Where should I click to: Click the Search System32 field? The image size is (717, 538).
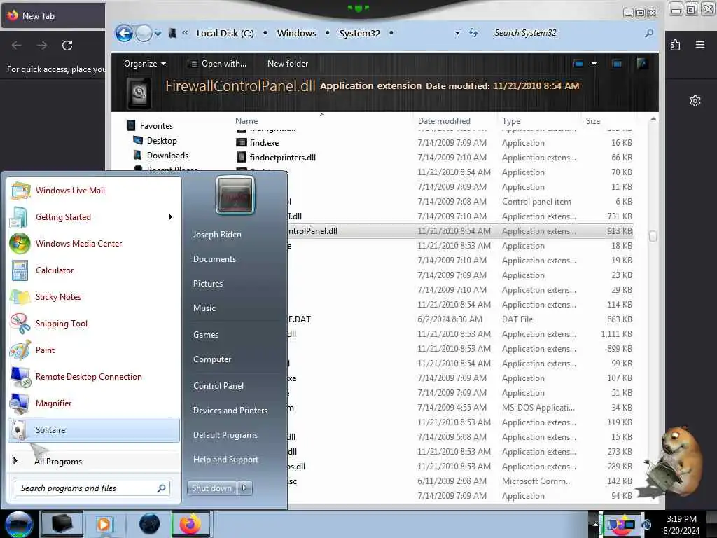coord(567,33)
